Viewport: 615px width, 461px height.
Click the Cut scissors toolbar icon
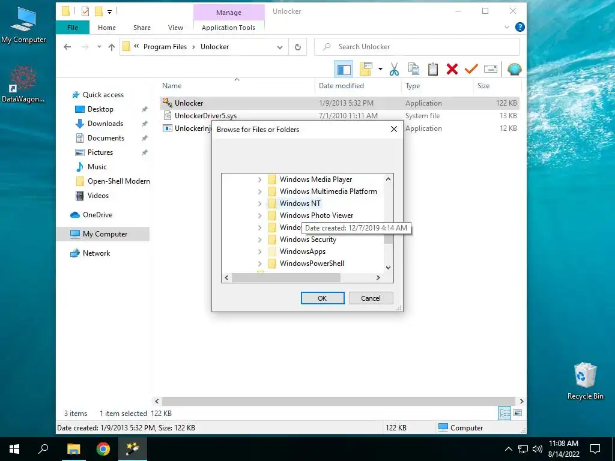394,70
